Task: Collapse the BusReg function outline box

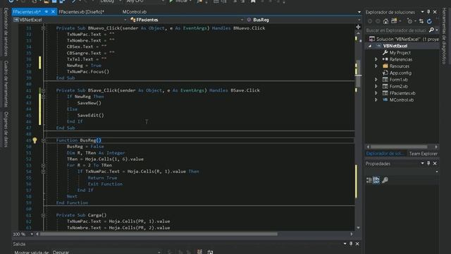Action: [x=43, y=140]
